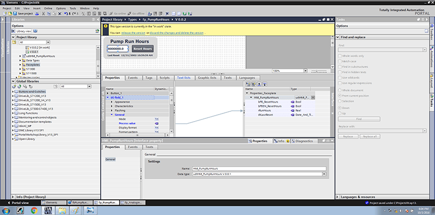This screenshot has height=215, width=435.
Task: Switch to the Graphic lists tab
Action: click(x=207, y=78)
